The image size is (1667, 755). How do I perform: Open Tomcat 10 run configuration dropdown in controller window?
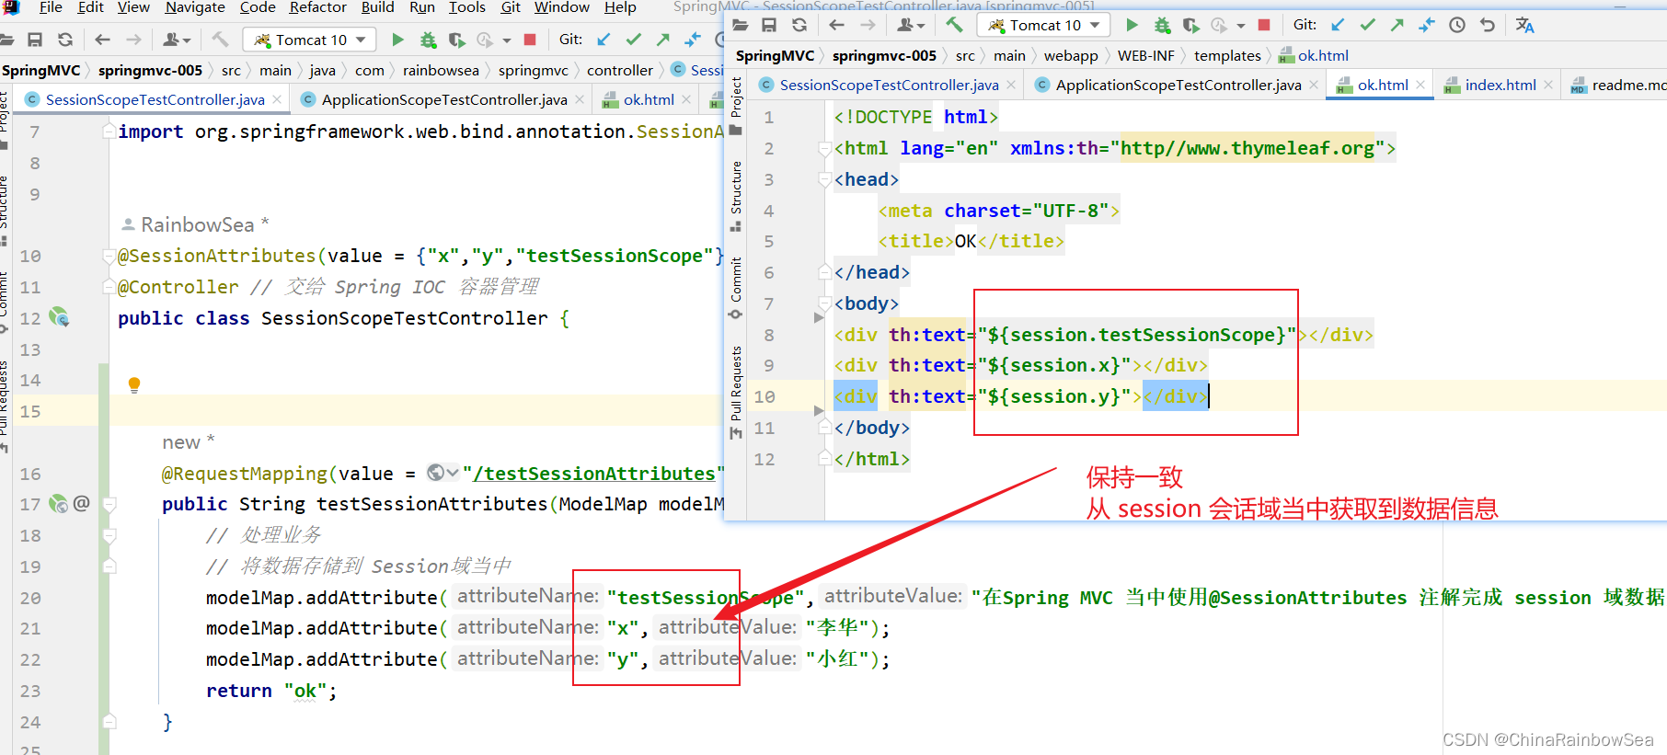[x=310, y=40]
